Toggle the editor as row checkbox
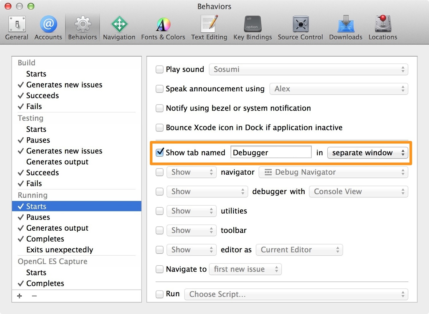 point(159,250)
